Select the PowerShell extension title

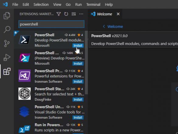(44, 35)
